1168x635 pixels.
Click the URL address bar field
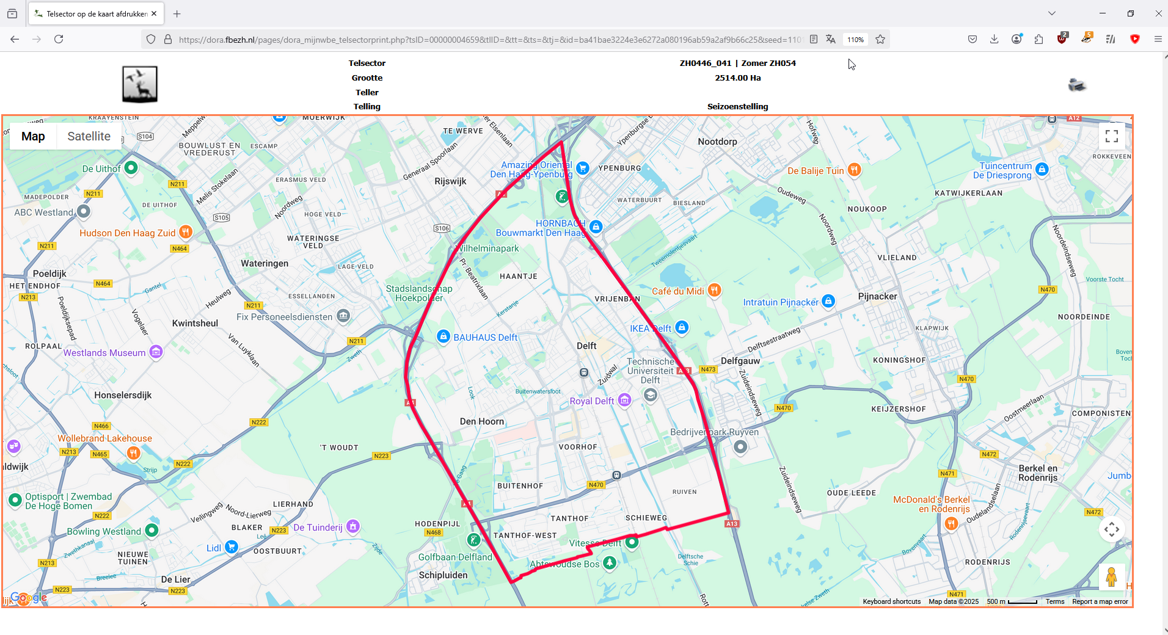489,40
